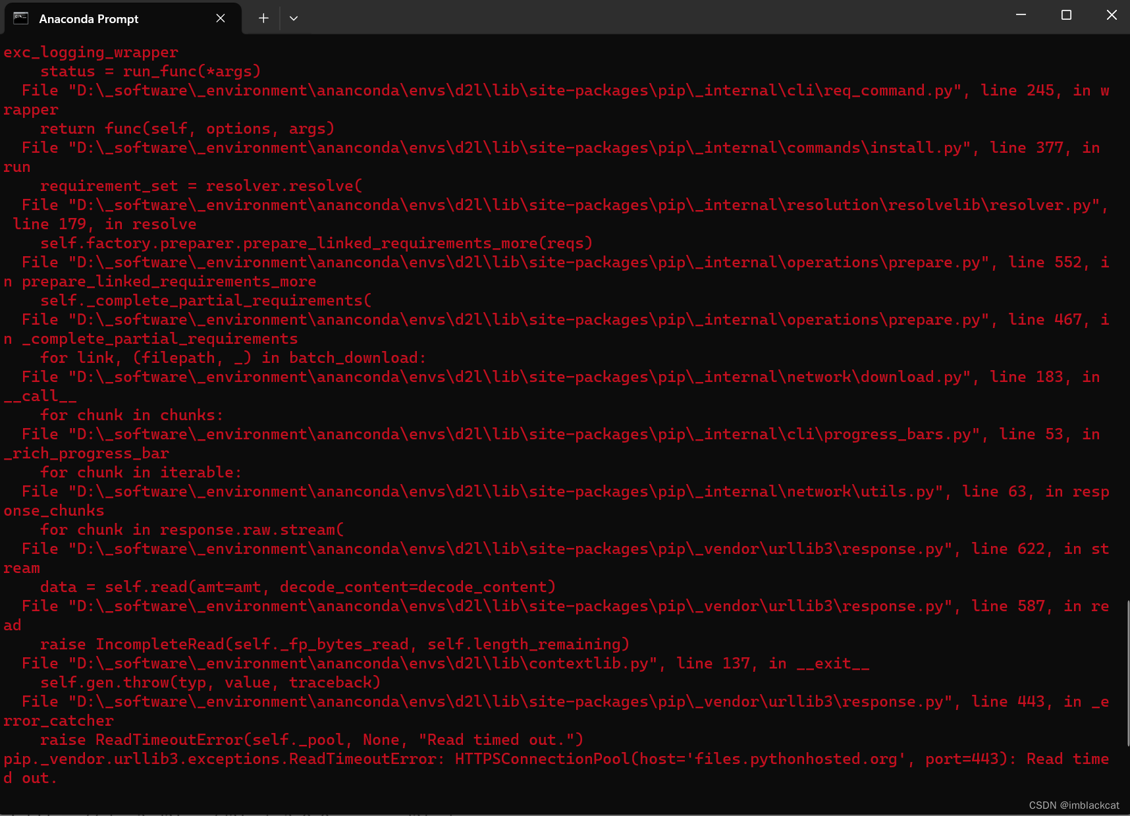This screenshot has width=1130, height=816.
Task: Click the wrapped "d out." text
Action: click(31, 778)
